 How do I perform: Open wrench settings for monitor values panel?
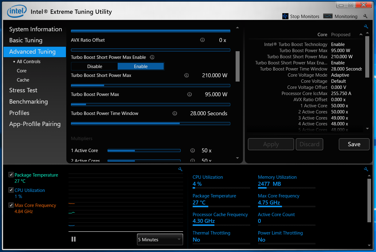pyautogui.click(x=366, y=169)
